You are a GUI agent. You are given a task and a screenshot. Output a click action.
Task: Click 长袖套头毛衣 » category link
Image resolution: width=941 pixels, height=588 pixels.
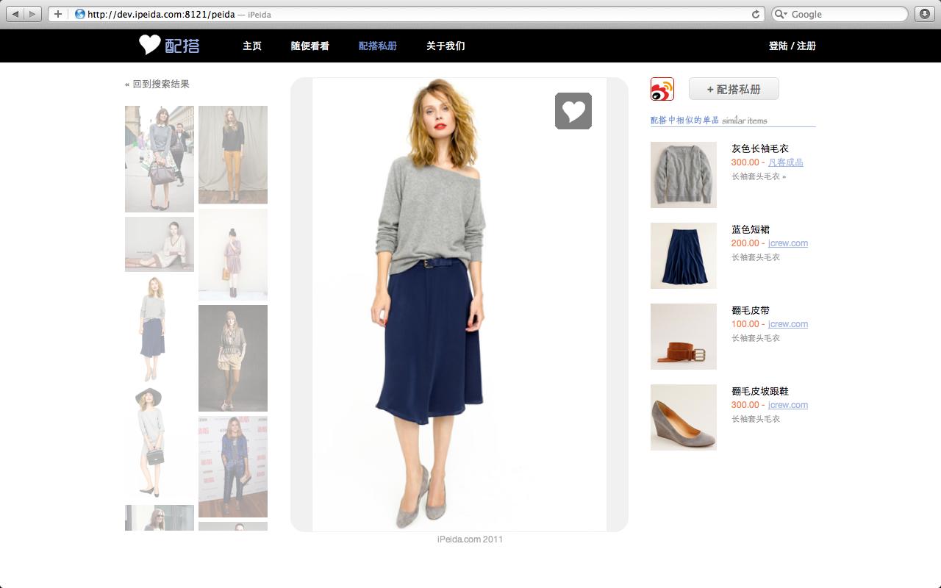[x=759, y=176]
